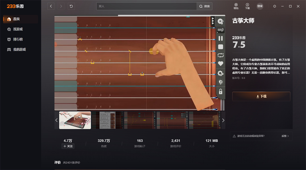Select the second how-to-play thumbnail
Image resolution: width=306 pixels, height=170 pixels.
(108, 120)
